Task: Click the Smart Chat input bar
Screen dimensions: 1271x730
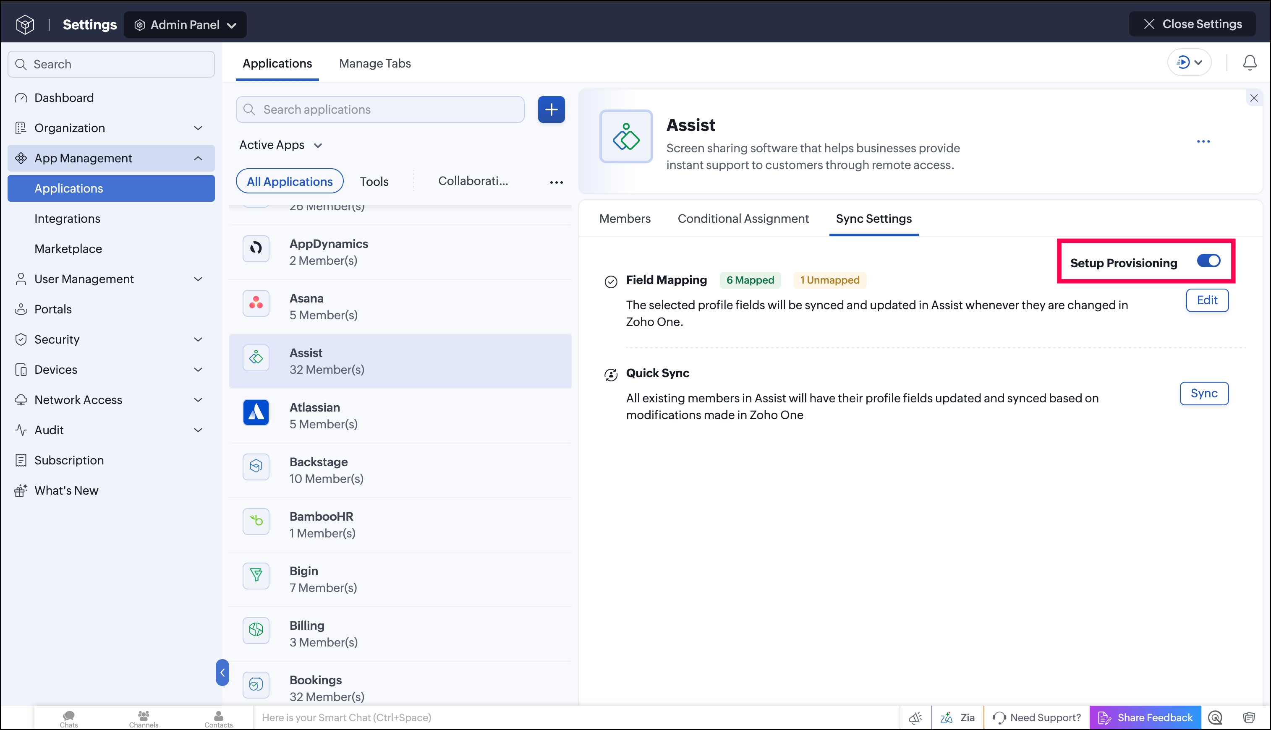Action: pos(576,717)
